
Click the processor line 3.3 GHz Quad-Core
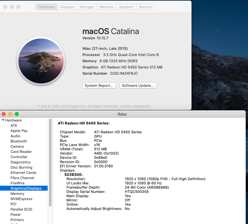pos(131,55)
